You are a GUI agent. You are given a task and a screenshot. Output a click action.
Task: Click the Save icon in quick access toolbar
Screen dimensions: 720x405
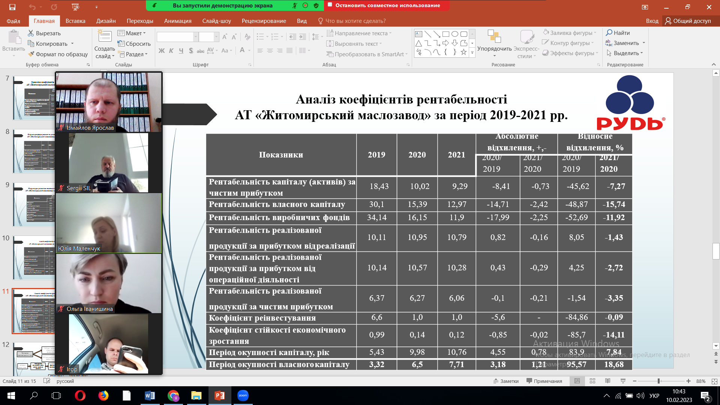pos(12,7)
